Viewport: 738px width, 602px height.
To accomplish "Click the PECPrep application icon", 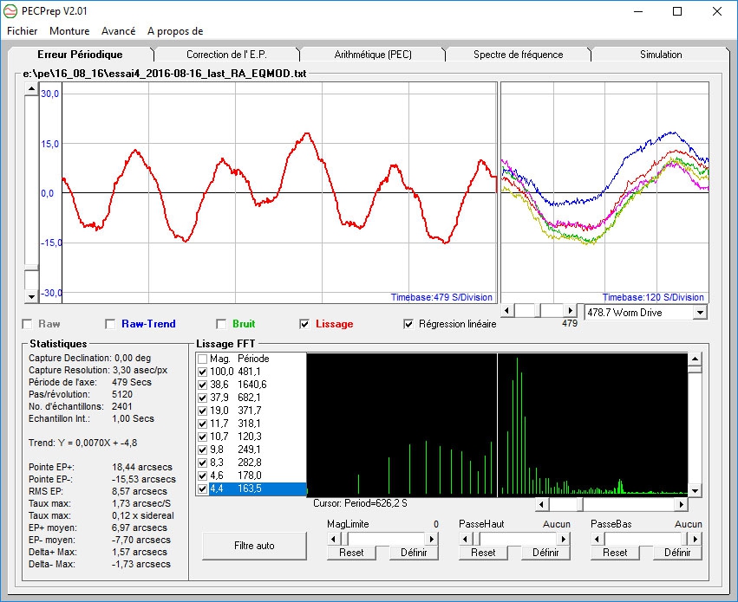I will pyautogui.click(x=10, y=11).
